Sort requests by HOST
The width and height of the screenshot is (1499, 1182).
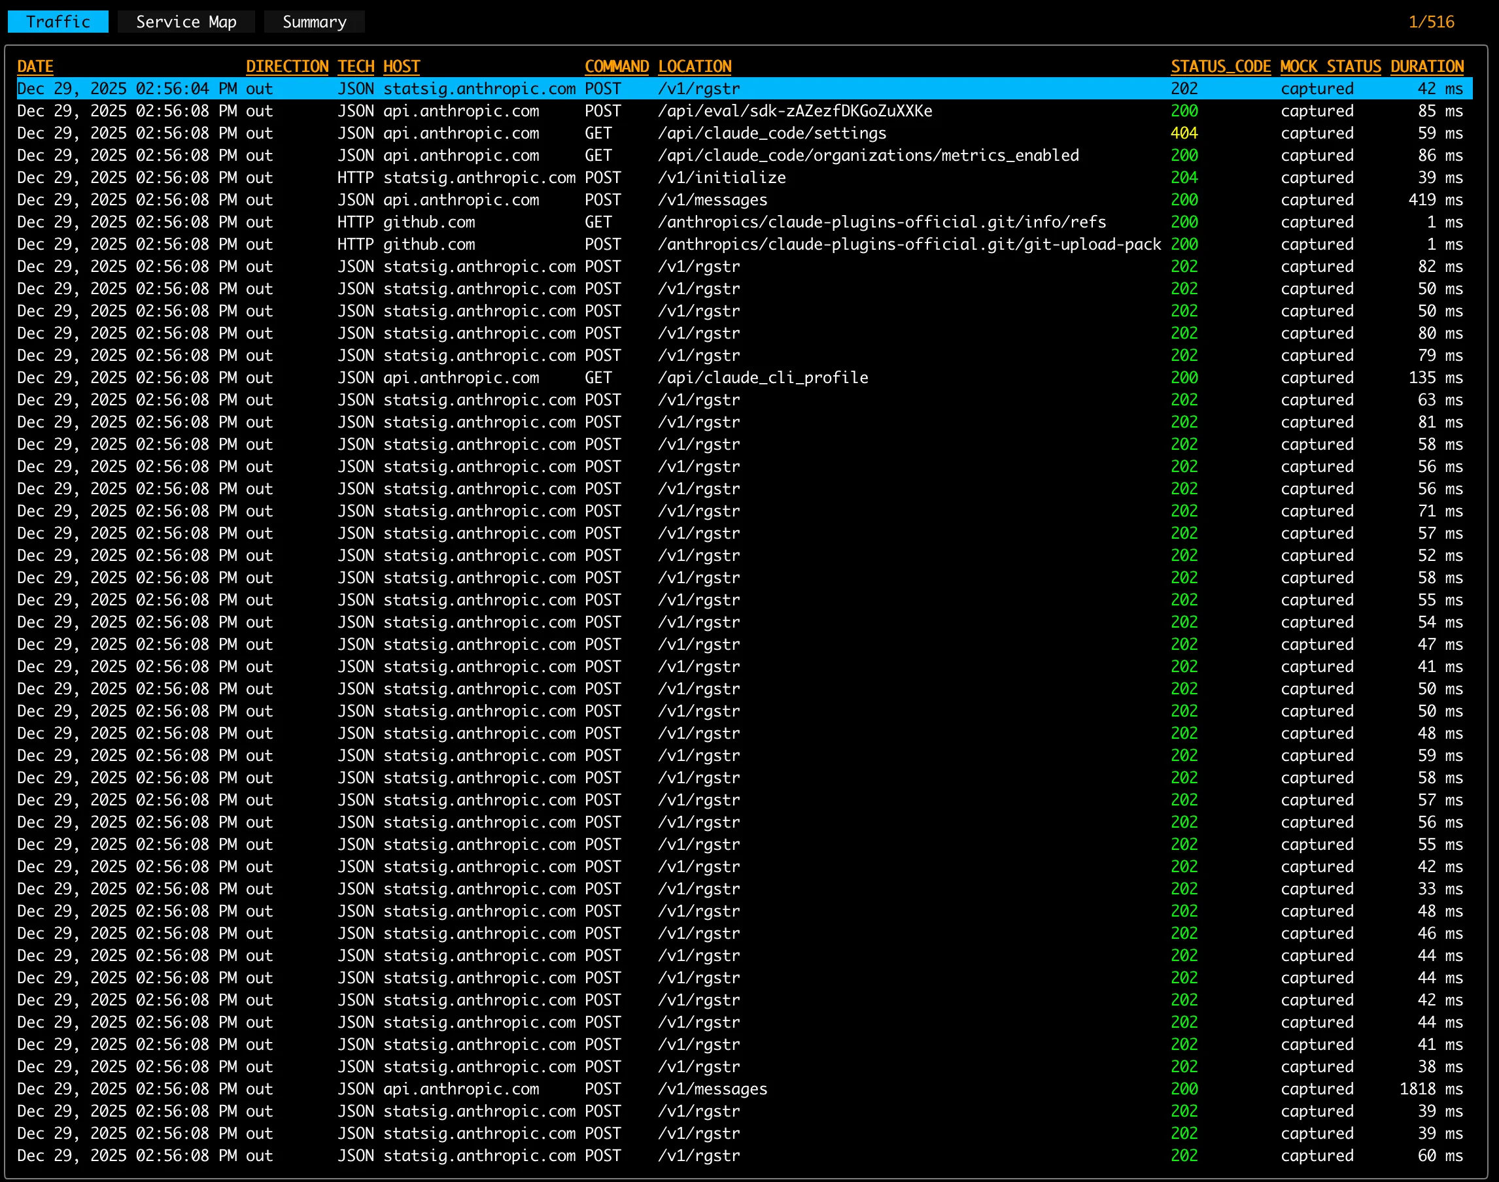coord(401,66)
